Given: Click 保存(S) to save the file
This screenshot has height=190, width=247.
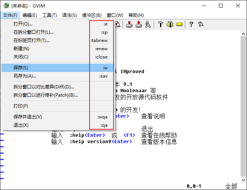Looking at the screenshot, I should point(57,68).
